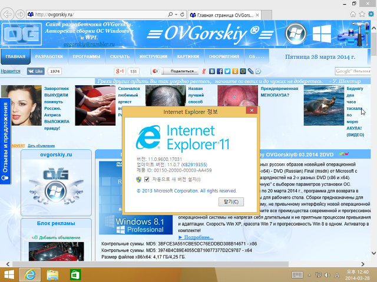Viewport: 377px width, 282px height.
Task: Click the Нравится link
Action: (x=11, y=71)
